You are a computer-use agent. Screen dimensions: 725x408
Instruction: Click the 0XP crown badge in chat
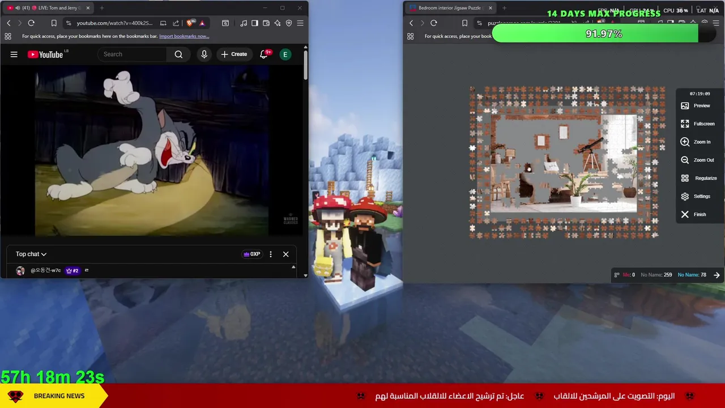(x=251, y=254)
